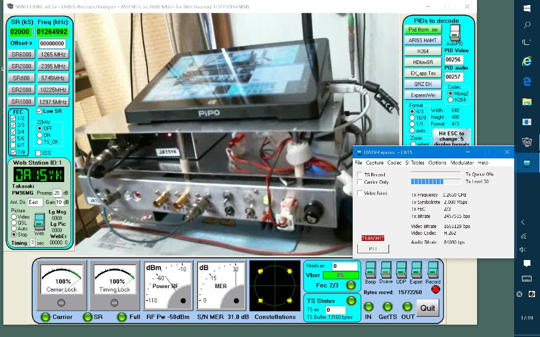Enable the ISS checkbox

pyautogui.click(x=38, y=153)
